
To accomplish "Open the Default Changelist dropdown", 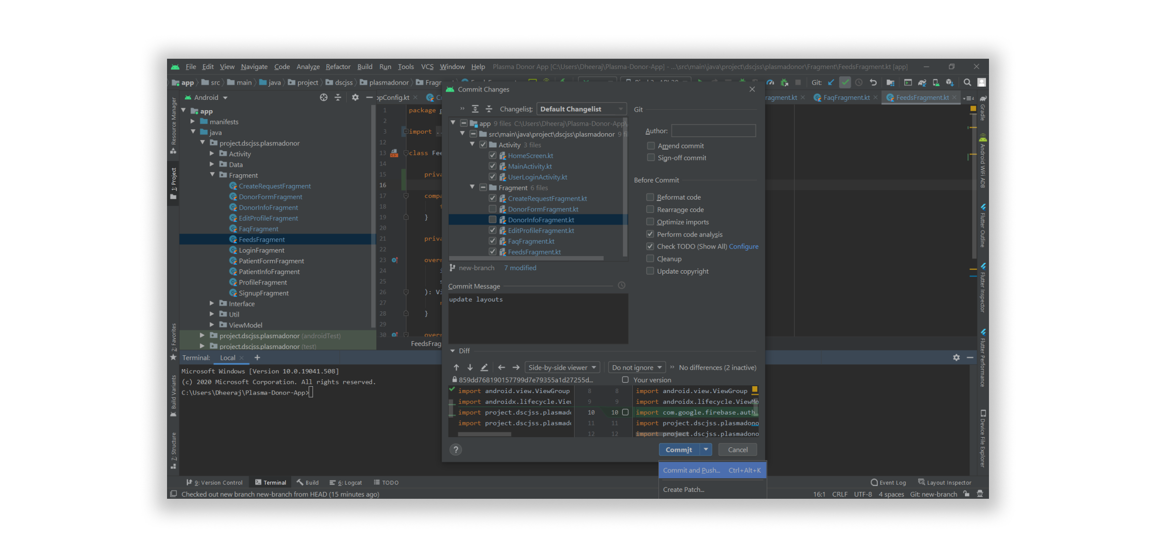I will coord(581,109).
